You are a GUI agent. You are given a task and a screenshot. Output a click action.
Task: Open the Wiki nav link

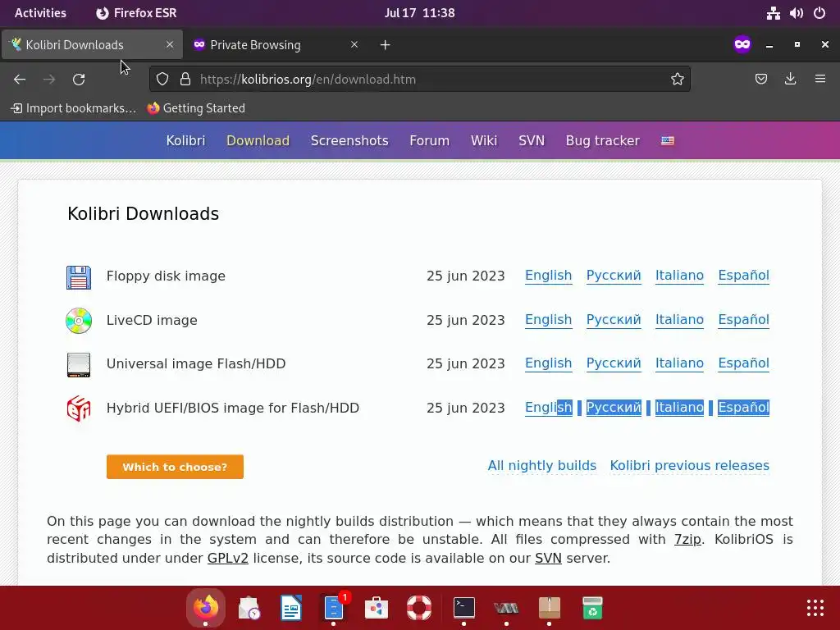click(484, 140)
